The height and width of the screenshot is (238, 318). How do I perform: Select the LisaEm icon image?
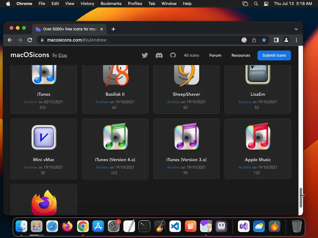click(x=258, y=75)
